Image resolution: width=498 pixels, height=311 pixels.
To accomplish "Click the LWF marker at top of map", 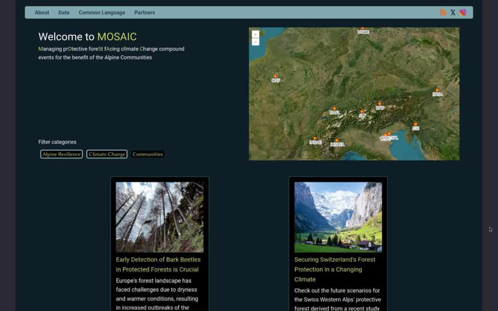I will pos(363,28).
